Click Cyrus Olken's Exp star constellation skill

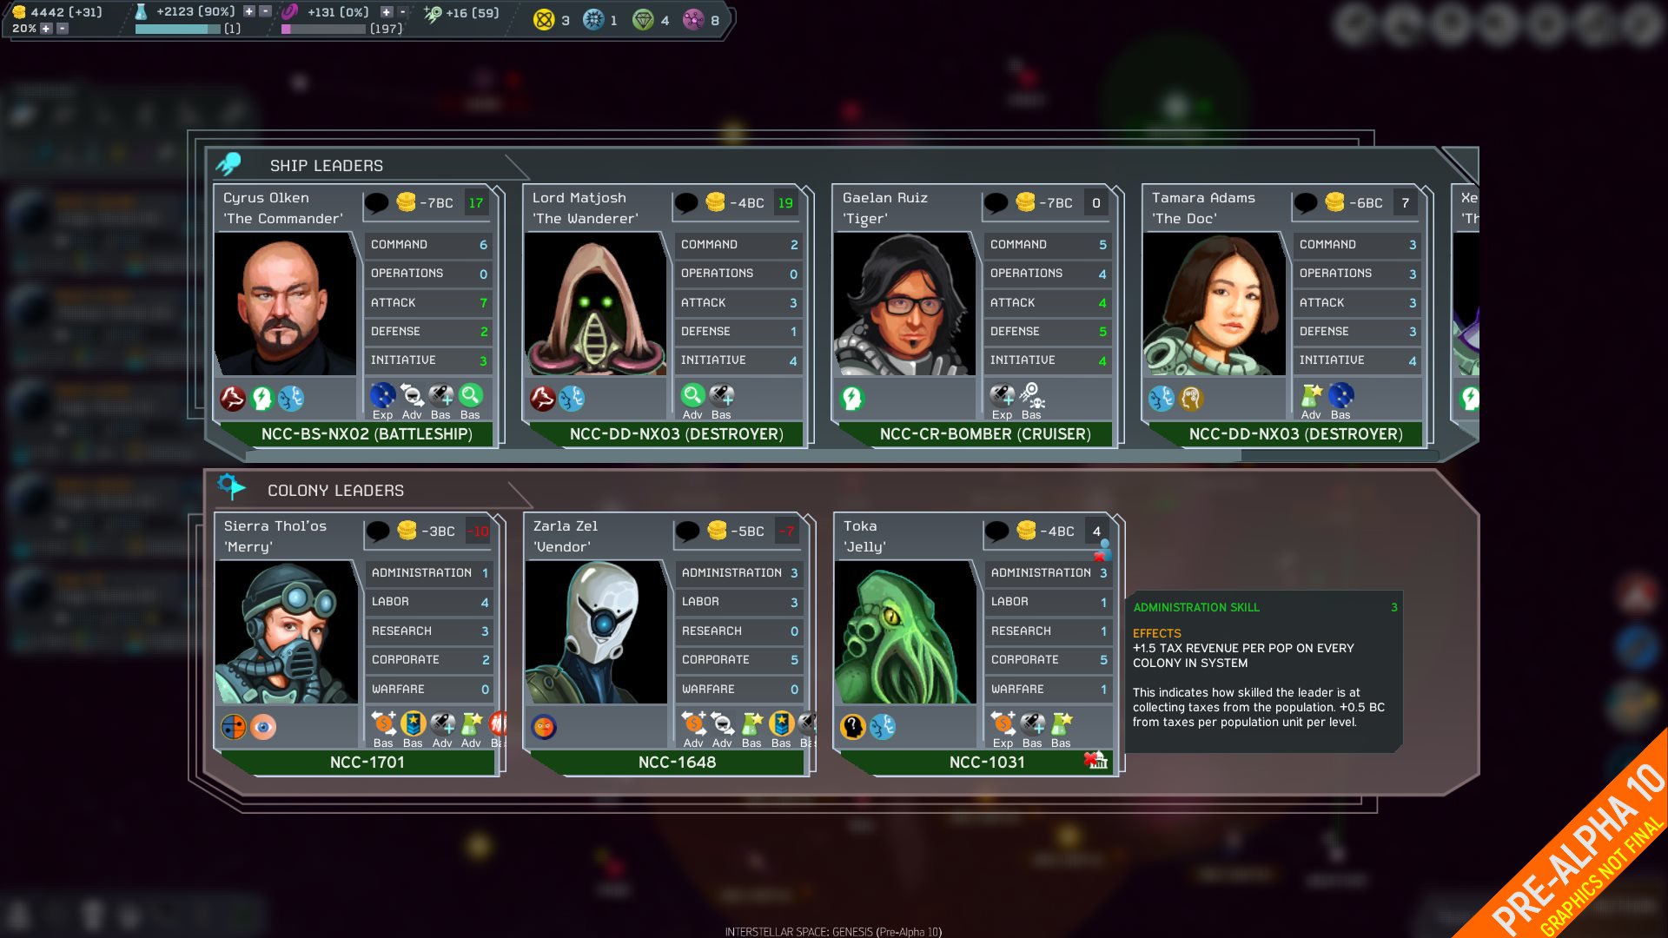[x=382, y=396]
